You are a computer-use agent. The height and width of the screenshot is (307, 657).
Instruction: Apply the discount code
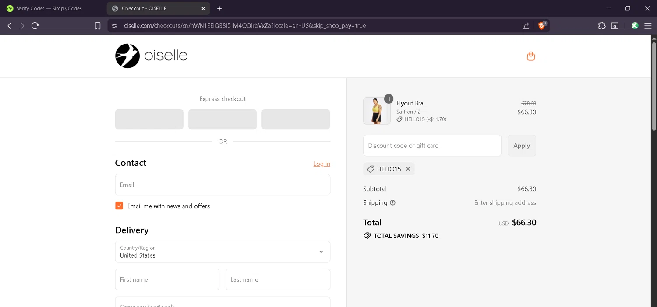point(522,146)
